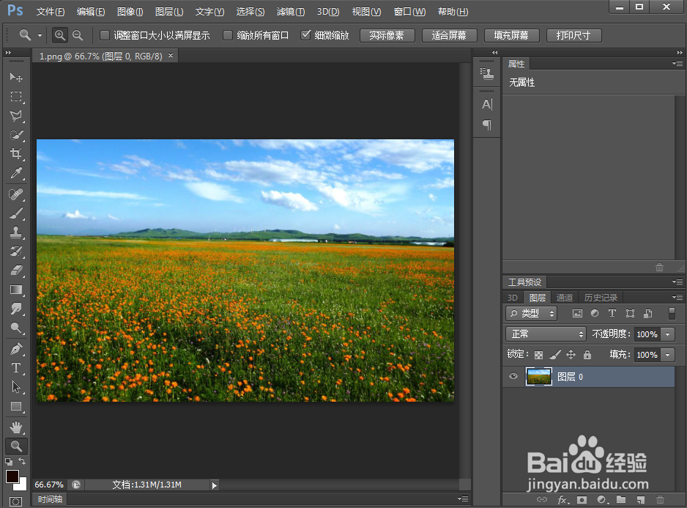The image size is (687, 508).
Task: Select the Polygonal Lasso tool
Action: pos(16,116)
